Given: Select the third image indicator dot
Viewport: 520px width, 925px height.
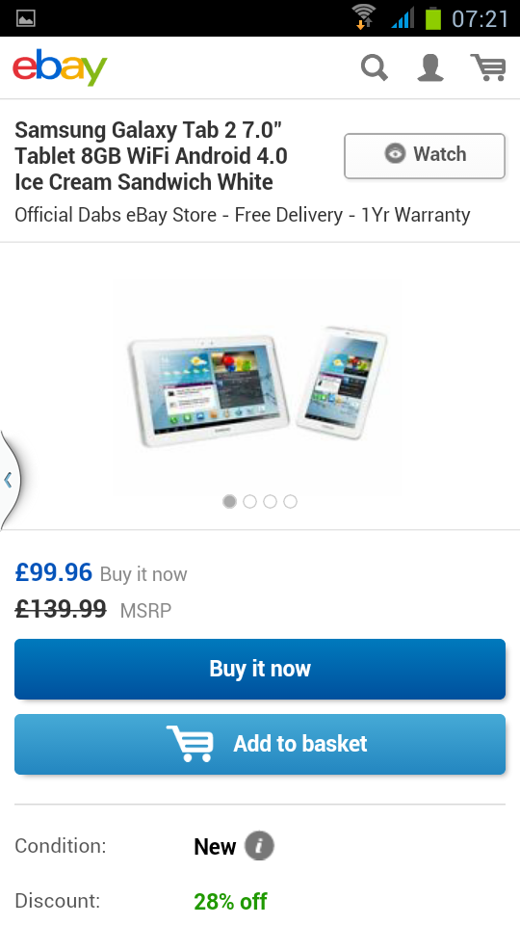Looking at the screenshot, I should tap(270, 501).
